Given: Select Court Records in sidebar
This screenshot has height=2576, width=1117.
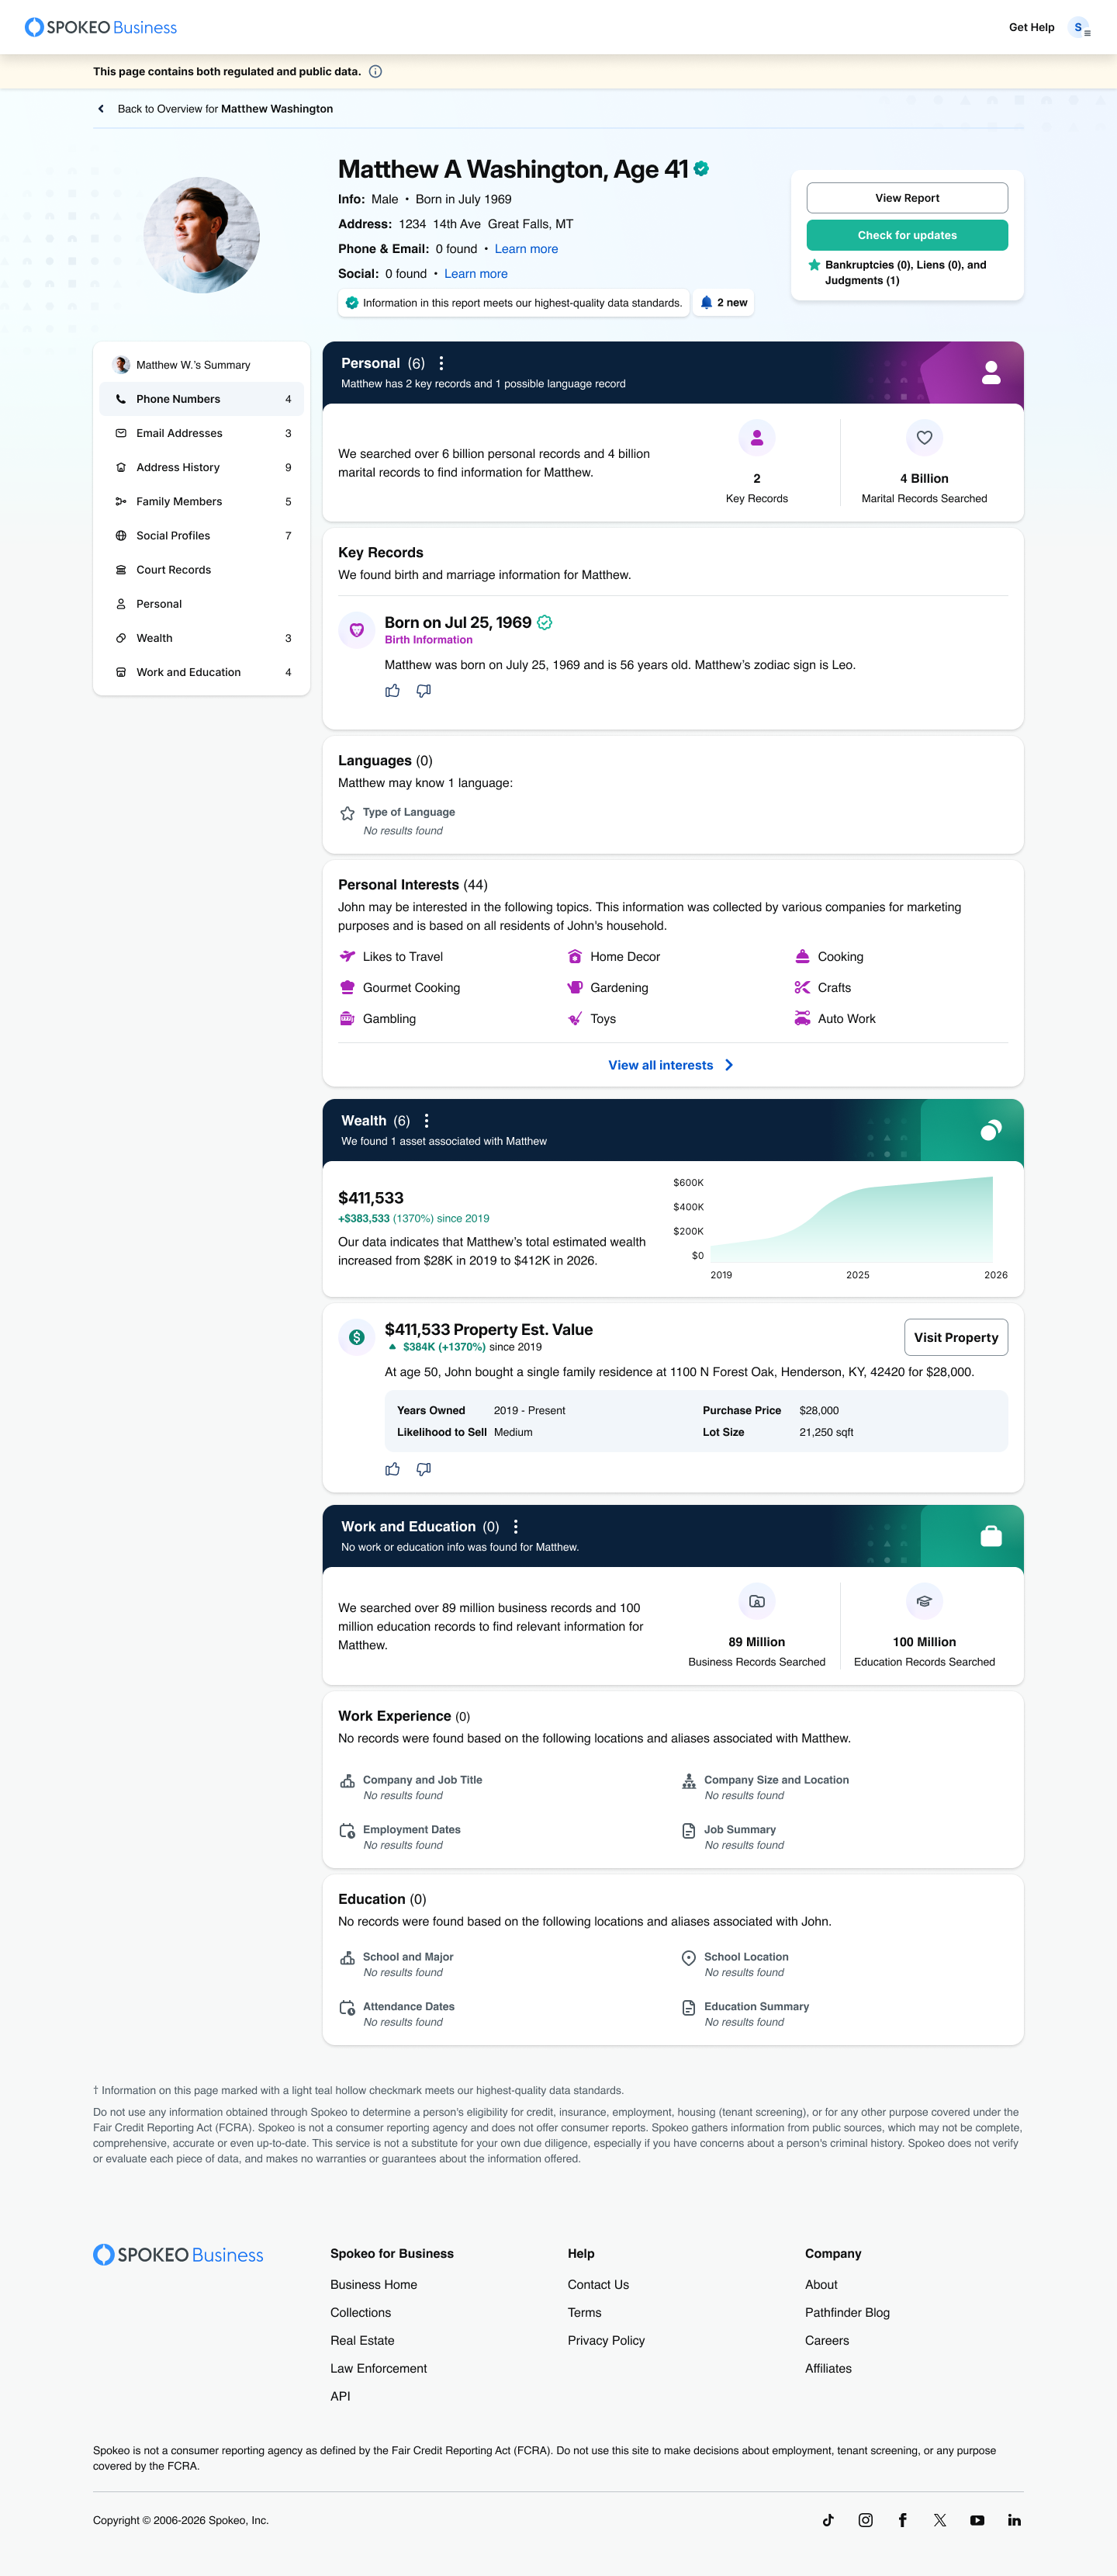Looking at the screenshot, I should (x=202, y=570).
